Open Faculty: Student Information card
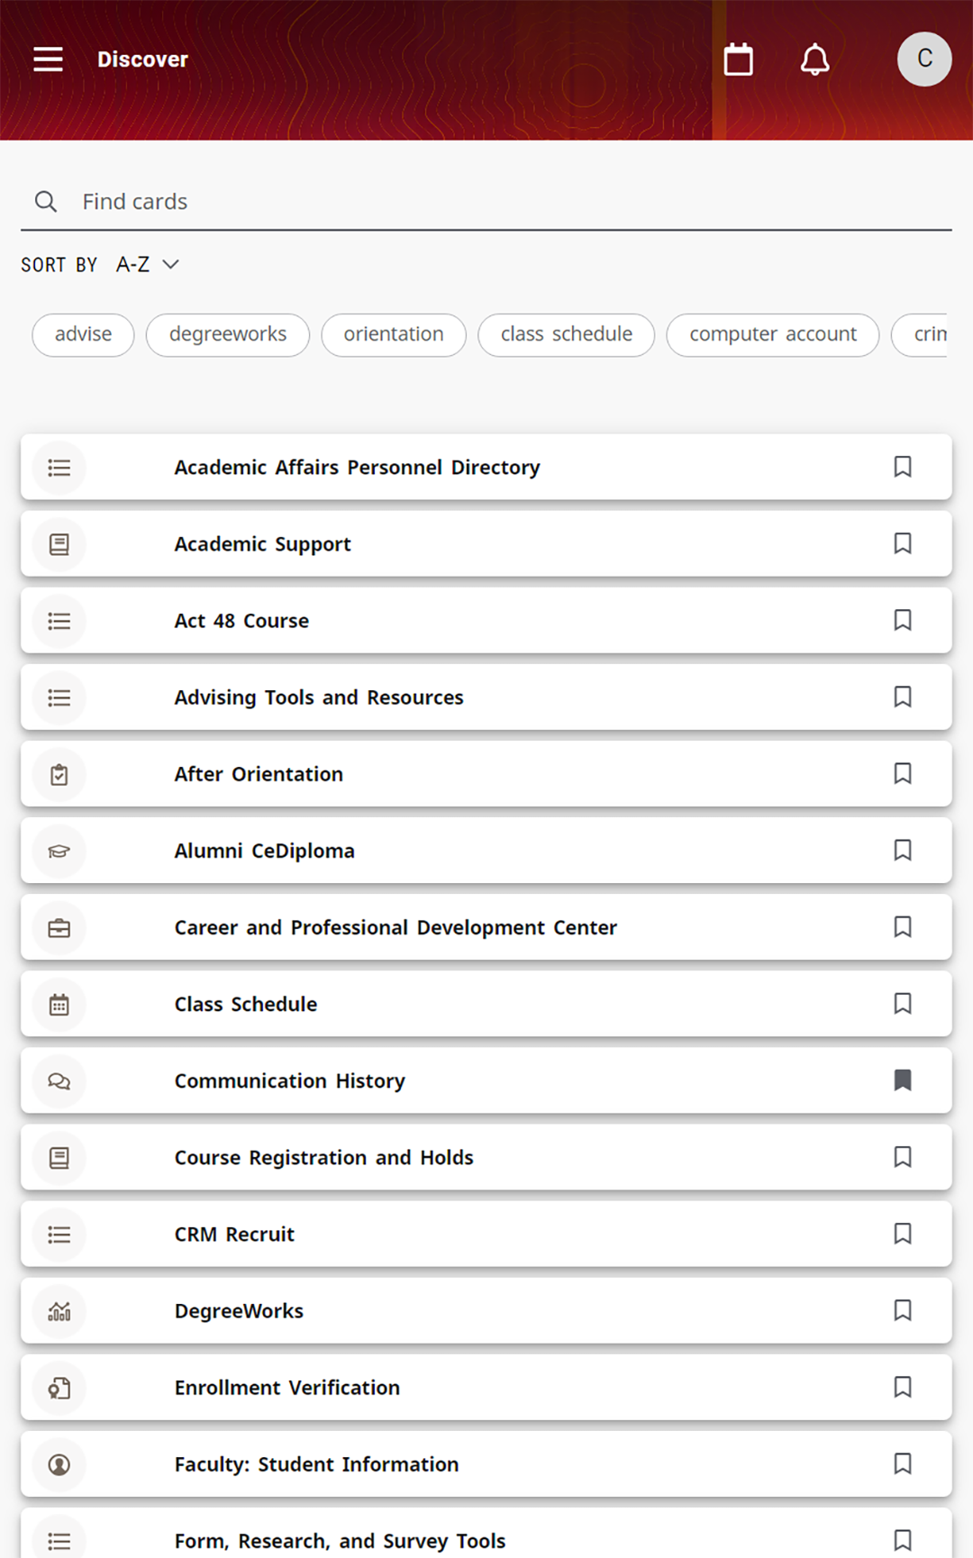The image size is (973, 1558). coord(486,1464)
